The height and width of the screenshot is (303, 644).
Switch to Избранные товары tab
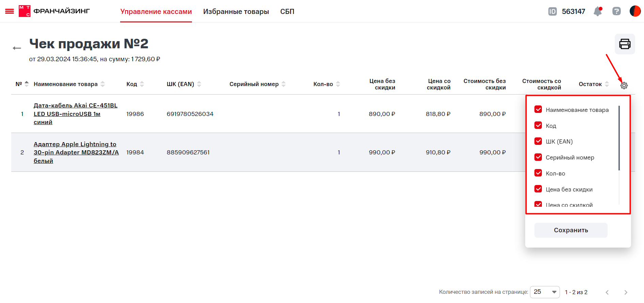236,12
